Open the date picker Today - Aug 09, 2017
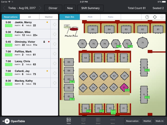Viewport: 167px width, 125px height. (22, 8)
